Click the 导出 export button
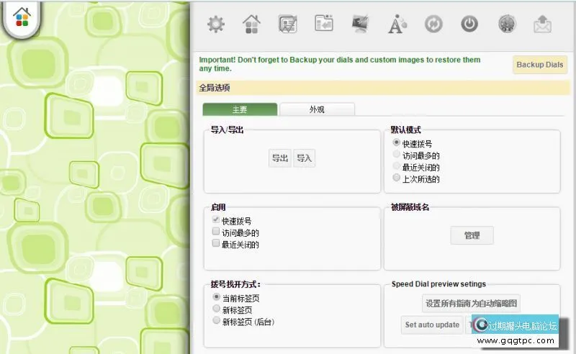Viewport: 576px width, 354px height. click(x=279, y=158)
